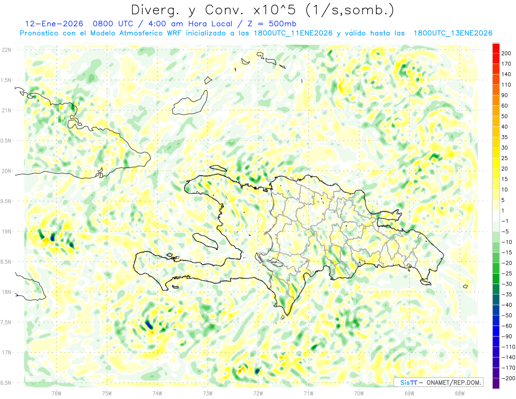Click the "75W" longitude label
Image resolution: width=516 pixels, height=399 pixels.
click(107, 393)
